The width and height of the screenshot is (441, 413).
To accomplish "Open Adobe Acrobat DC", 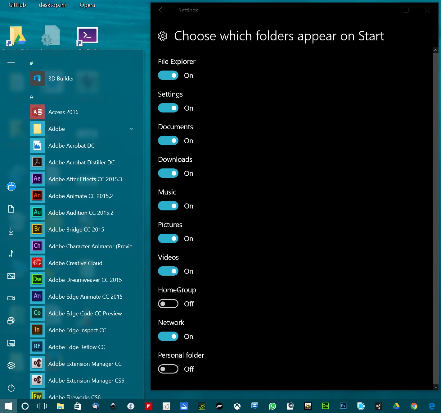I will pos(84,146).
